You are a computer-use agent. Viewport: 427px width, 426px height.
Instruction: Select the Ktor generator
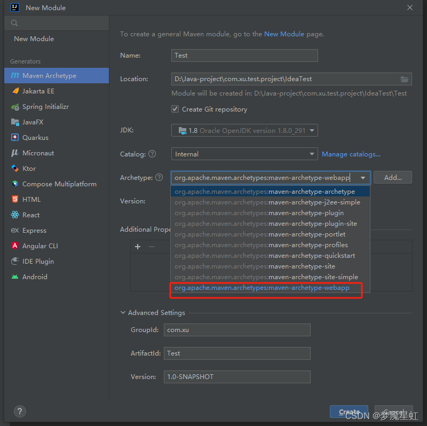coord(57,169)
